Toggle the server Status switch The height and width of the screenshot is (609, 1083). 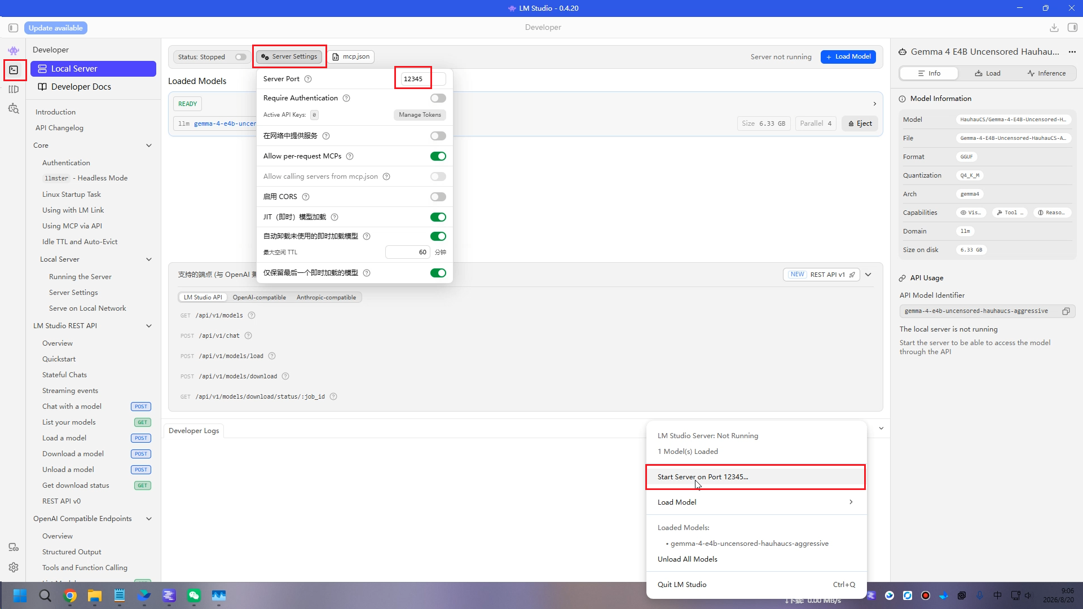[x=241, y=57]
